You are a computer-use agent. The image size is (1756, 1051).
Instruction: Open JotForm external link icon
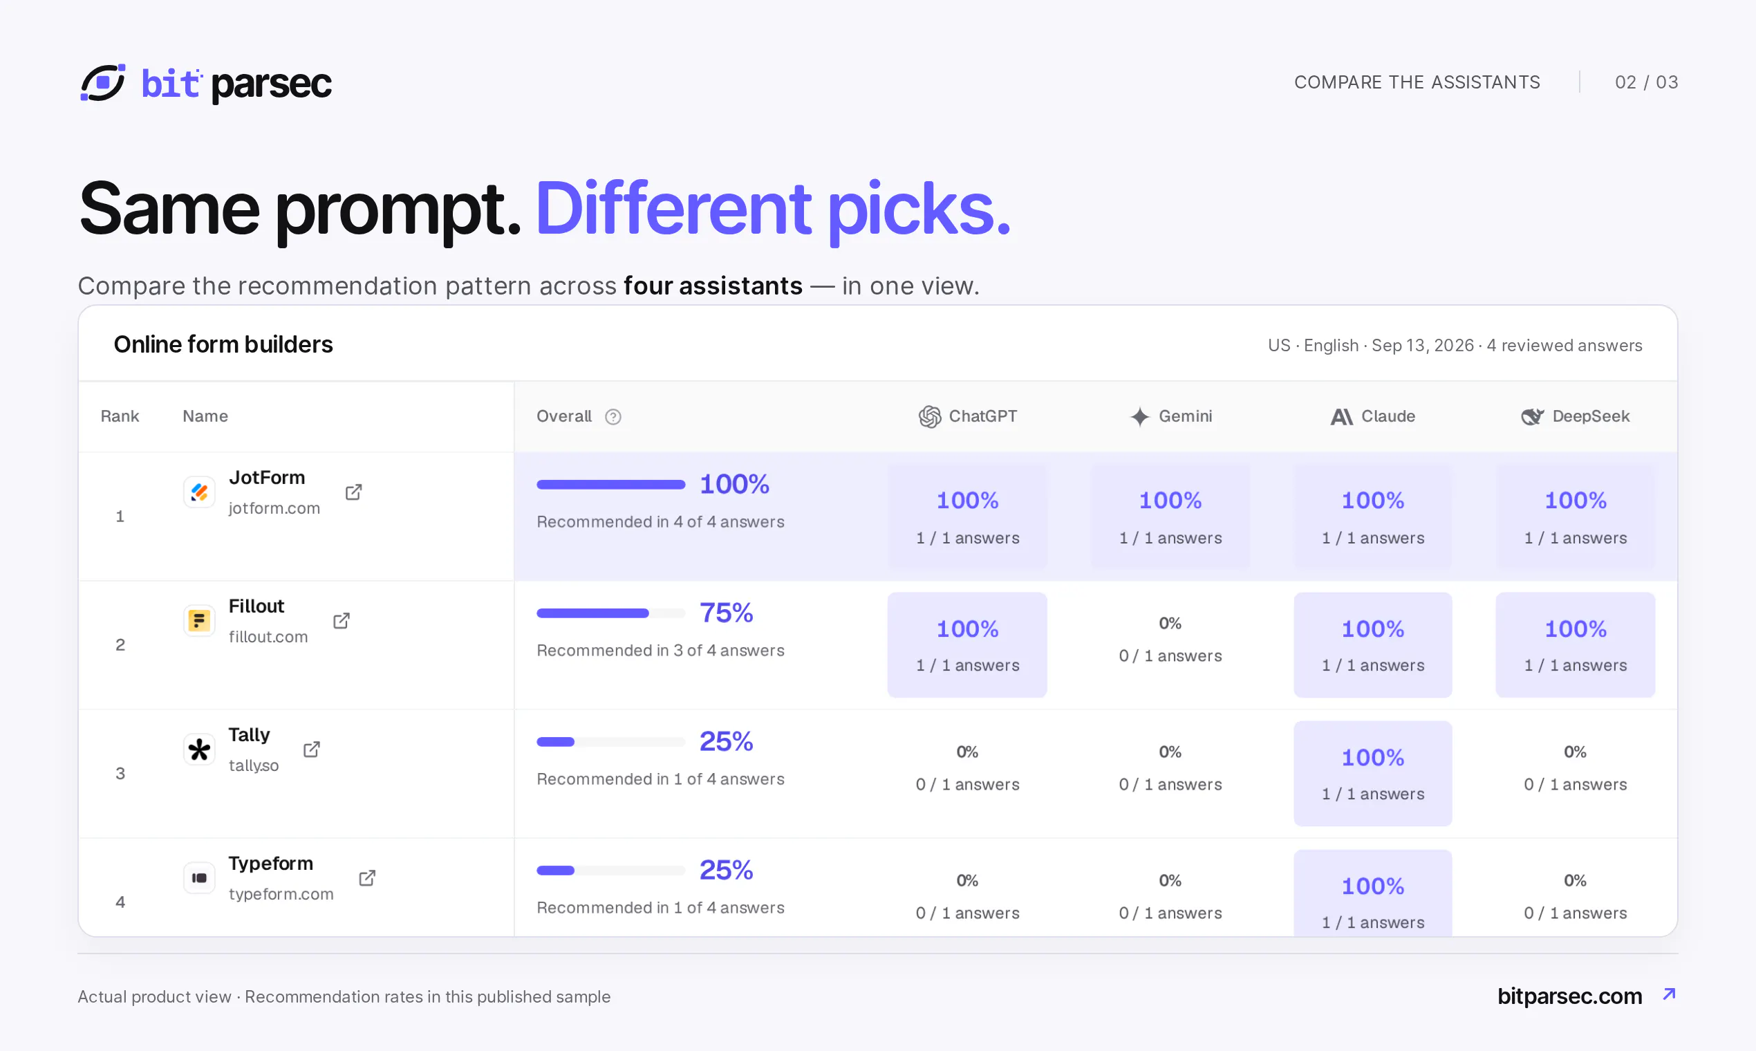coord(353,492)
